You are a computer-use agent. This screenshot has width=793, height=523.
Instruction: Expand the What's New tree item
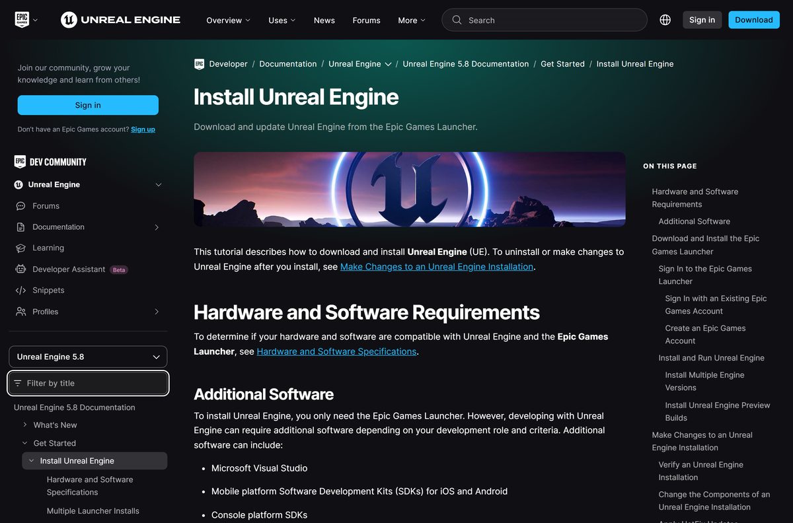point(25,425)
